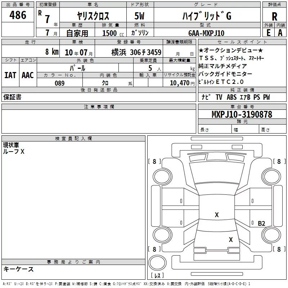The image size is (288, 288).
Task: Click the ナビ equipment label
Action: [206, 97]
